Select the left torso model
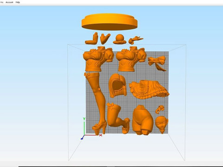 (98, 59)
